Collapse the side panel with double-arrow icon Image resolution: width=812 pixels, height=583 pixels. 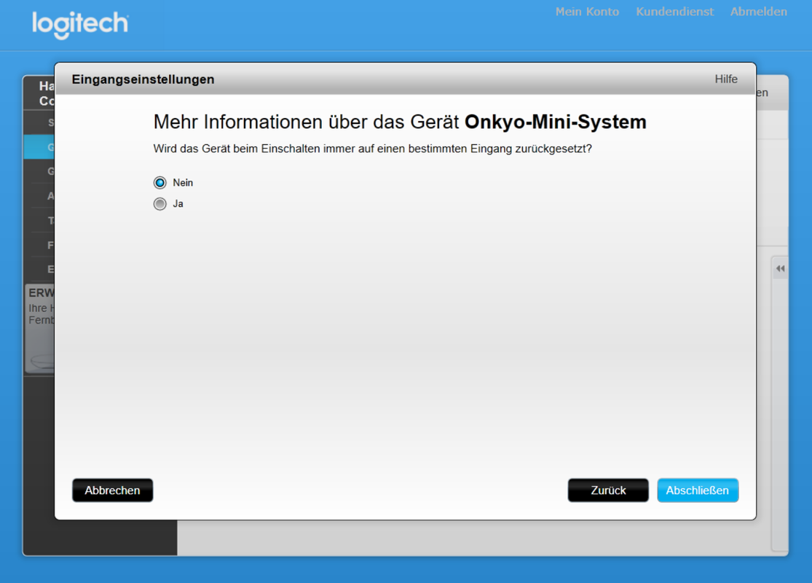pos(781,268)
